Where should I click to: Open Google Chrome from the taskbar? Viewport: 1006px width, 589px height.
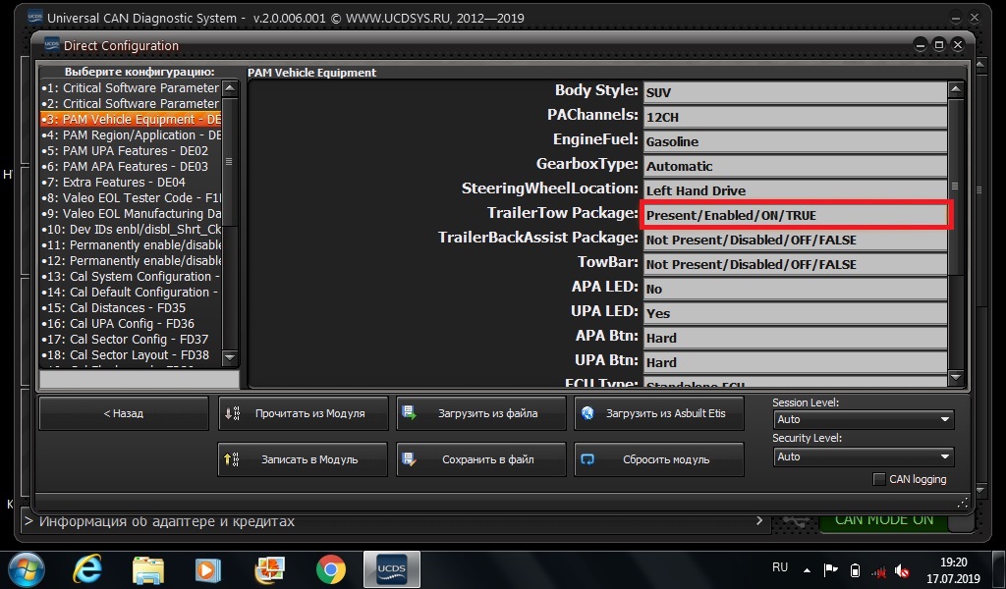tap(330, 568)
